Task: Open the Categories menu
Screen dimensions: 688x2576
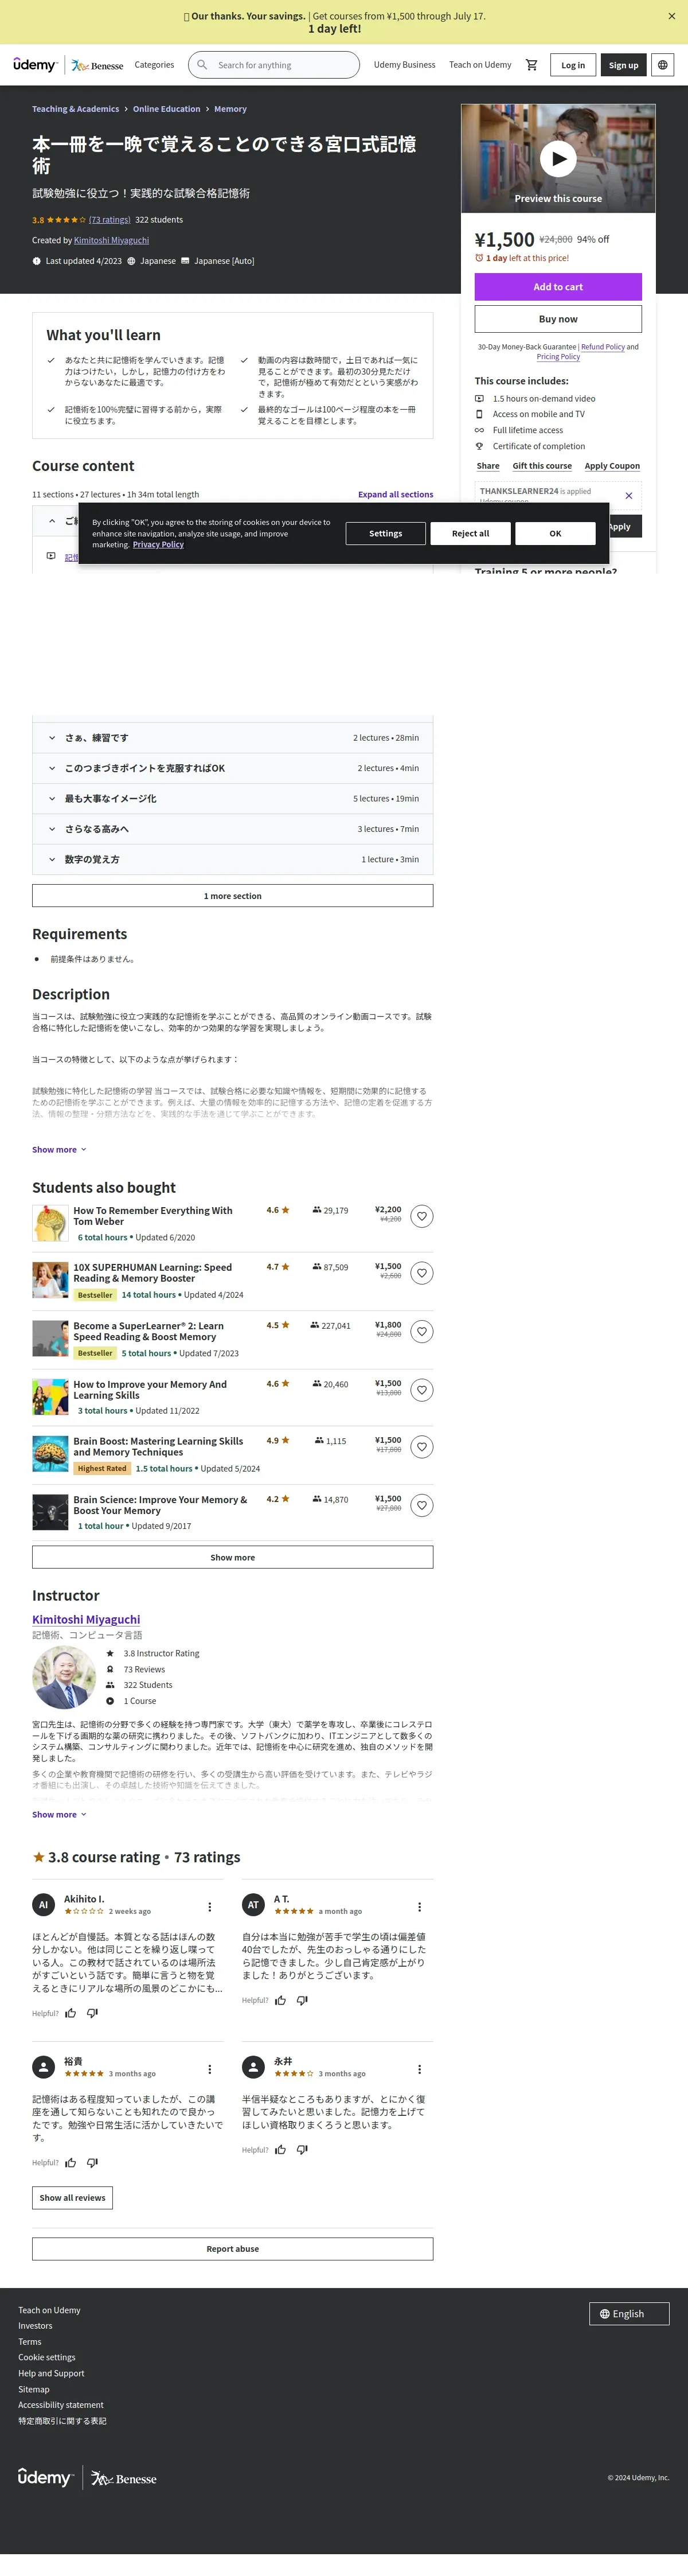Action: (154, 65)
